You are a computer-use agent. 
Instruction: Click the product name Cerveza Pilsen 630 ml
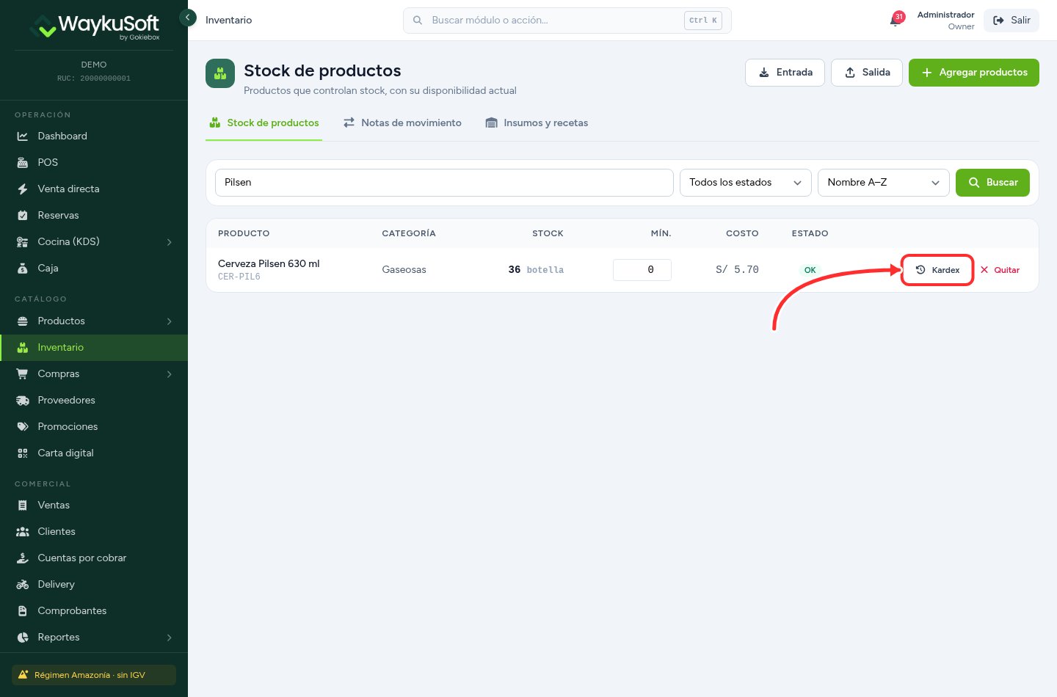click(x=269, y=263)
